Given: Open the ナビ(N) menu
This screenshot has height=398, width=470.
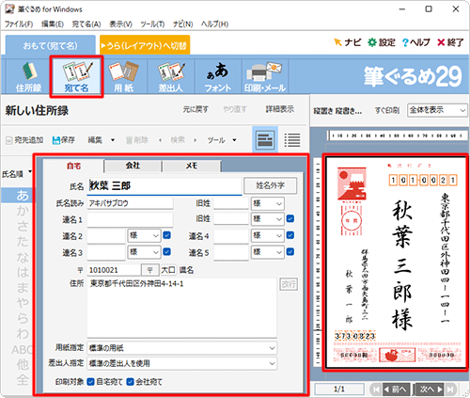Looking at the screenshot, I should (183, 24).
